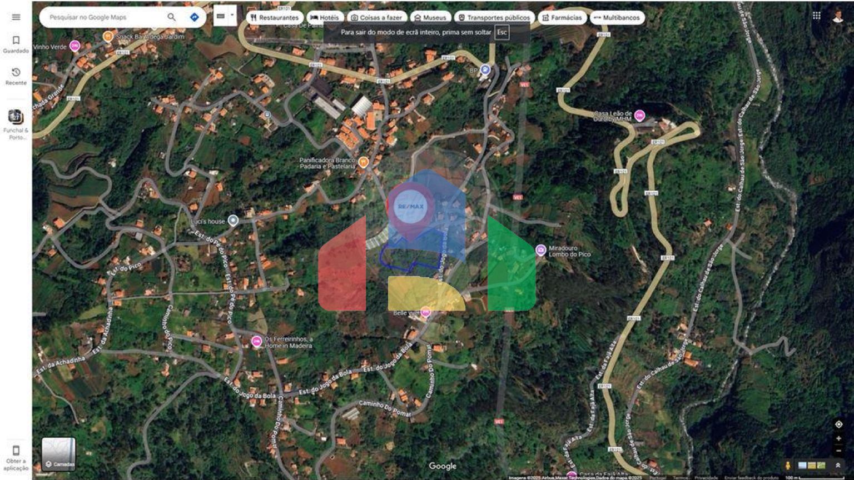The width and height of the screenshot is (854, 480).
Task: Click the zoom in plus icon
Action: tap(839, 439)
